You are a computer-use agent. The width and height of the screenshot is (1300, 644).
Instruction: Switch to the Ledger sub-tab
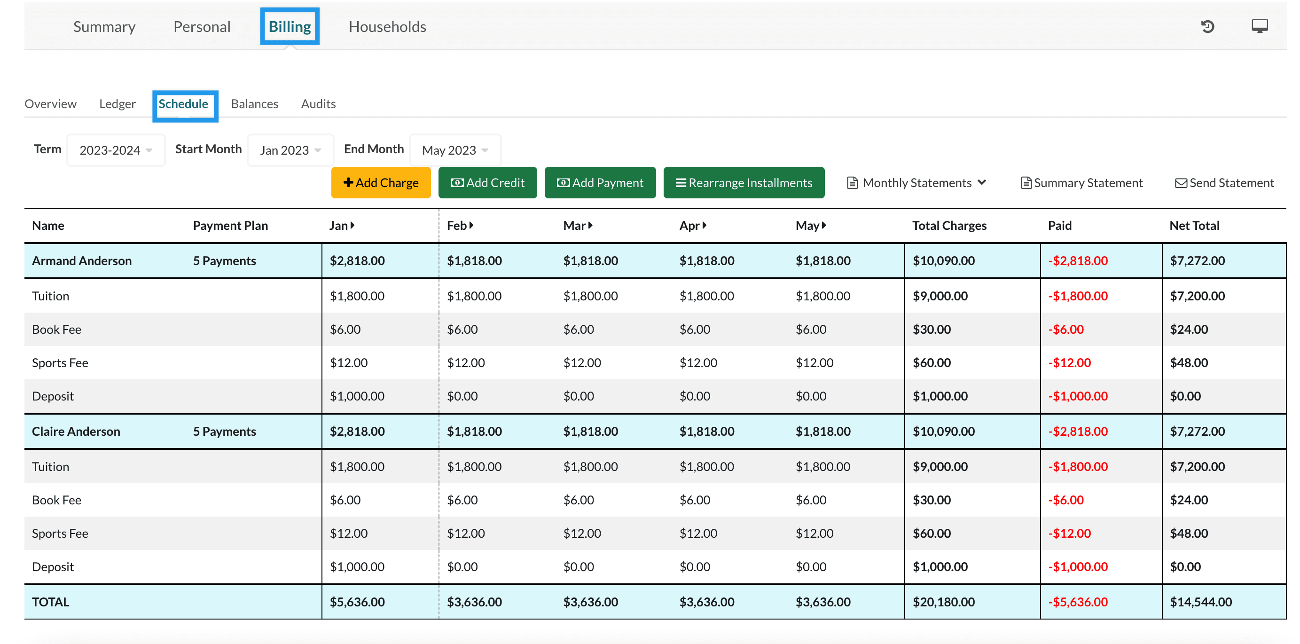pos(117,104)
